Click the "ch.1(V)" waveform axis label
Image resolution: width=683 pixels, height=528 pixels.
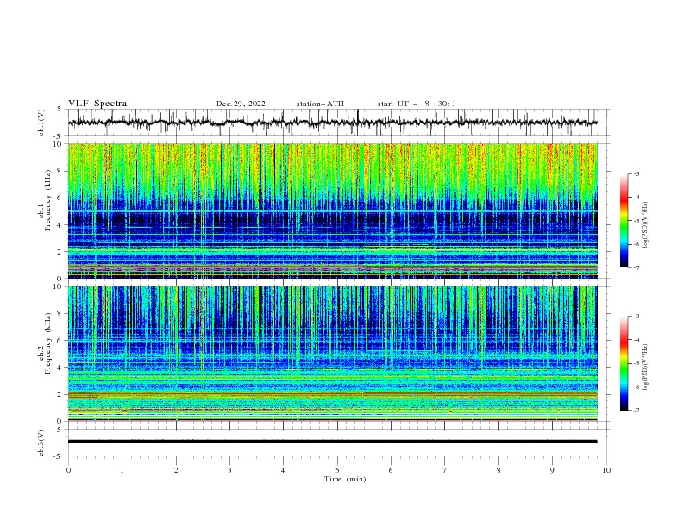(41, 123)
